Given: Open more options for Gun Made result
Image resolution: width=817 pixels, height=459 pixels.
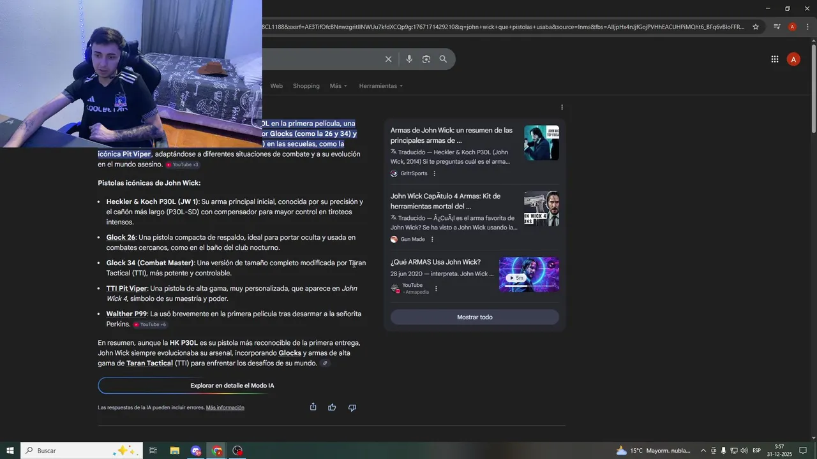Looking at the screenshot, I should pos(432,240).
